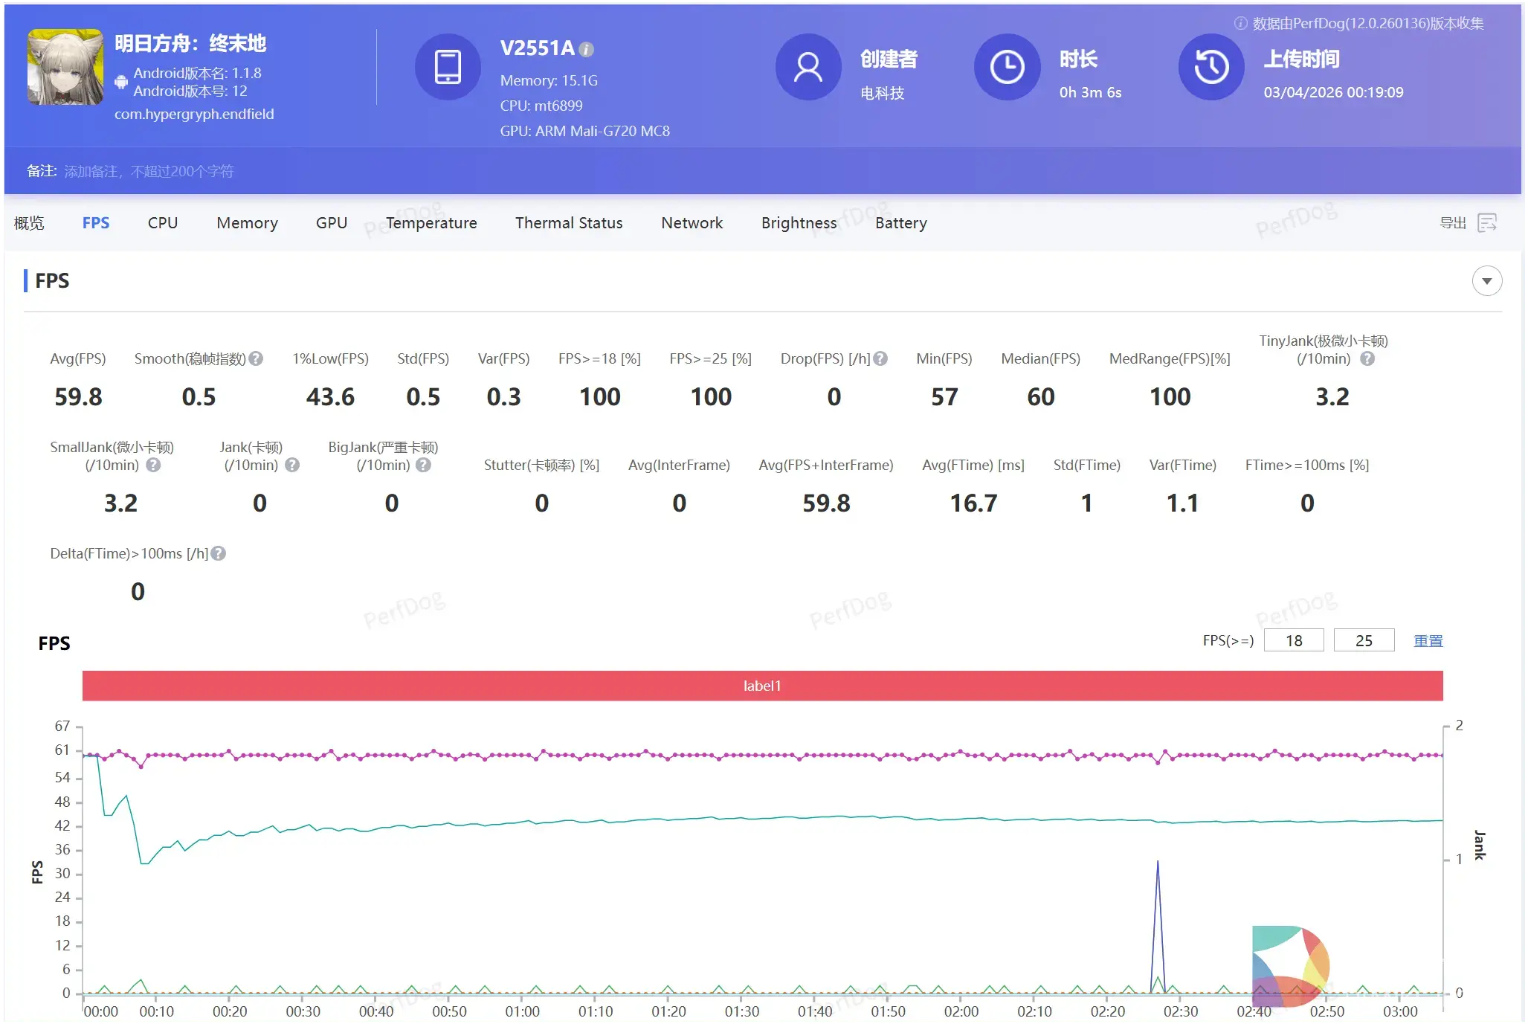Click the 重置 reset link

[x=1428, y=641]
